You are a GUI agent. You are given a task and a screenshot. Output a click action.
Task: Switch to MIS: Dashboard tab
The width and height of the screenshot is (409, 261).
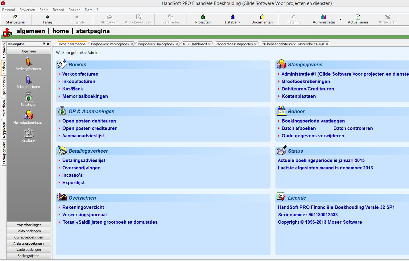[x=195, y=44]
